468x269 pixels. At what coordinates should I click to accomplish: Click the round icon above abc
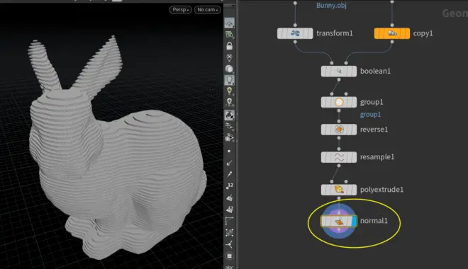[229, 256]
